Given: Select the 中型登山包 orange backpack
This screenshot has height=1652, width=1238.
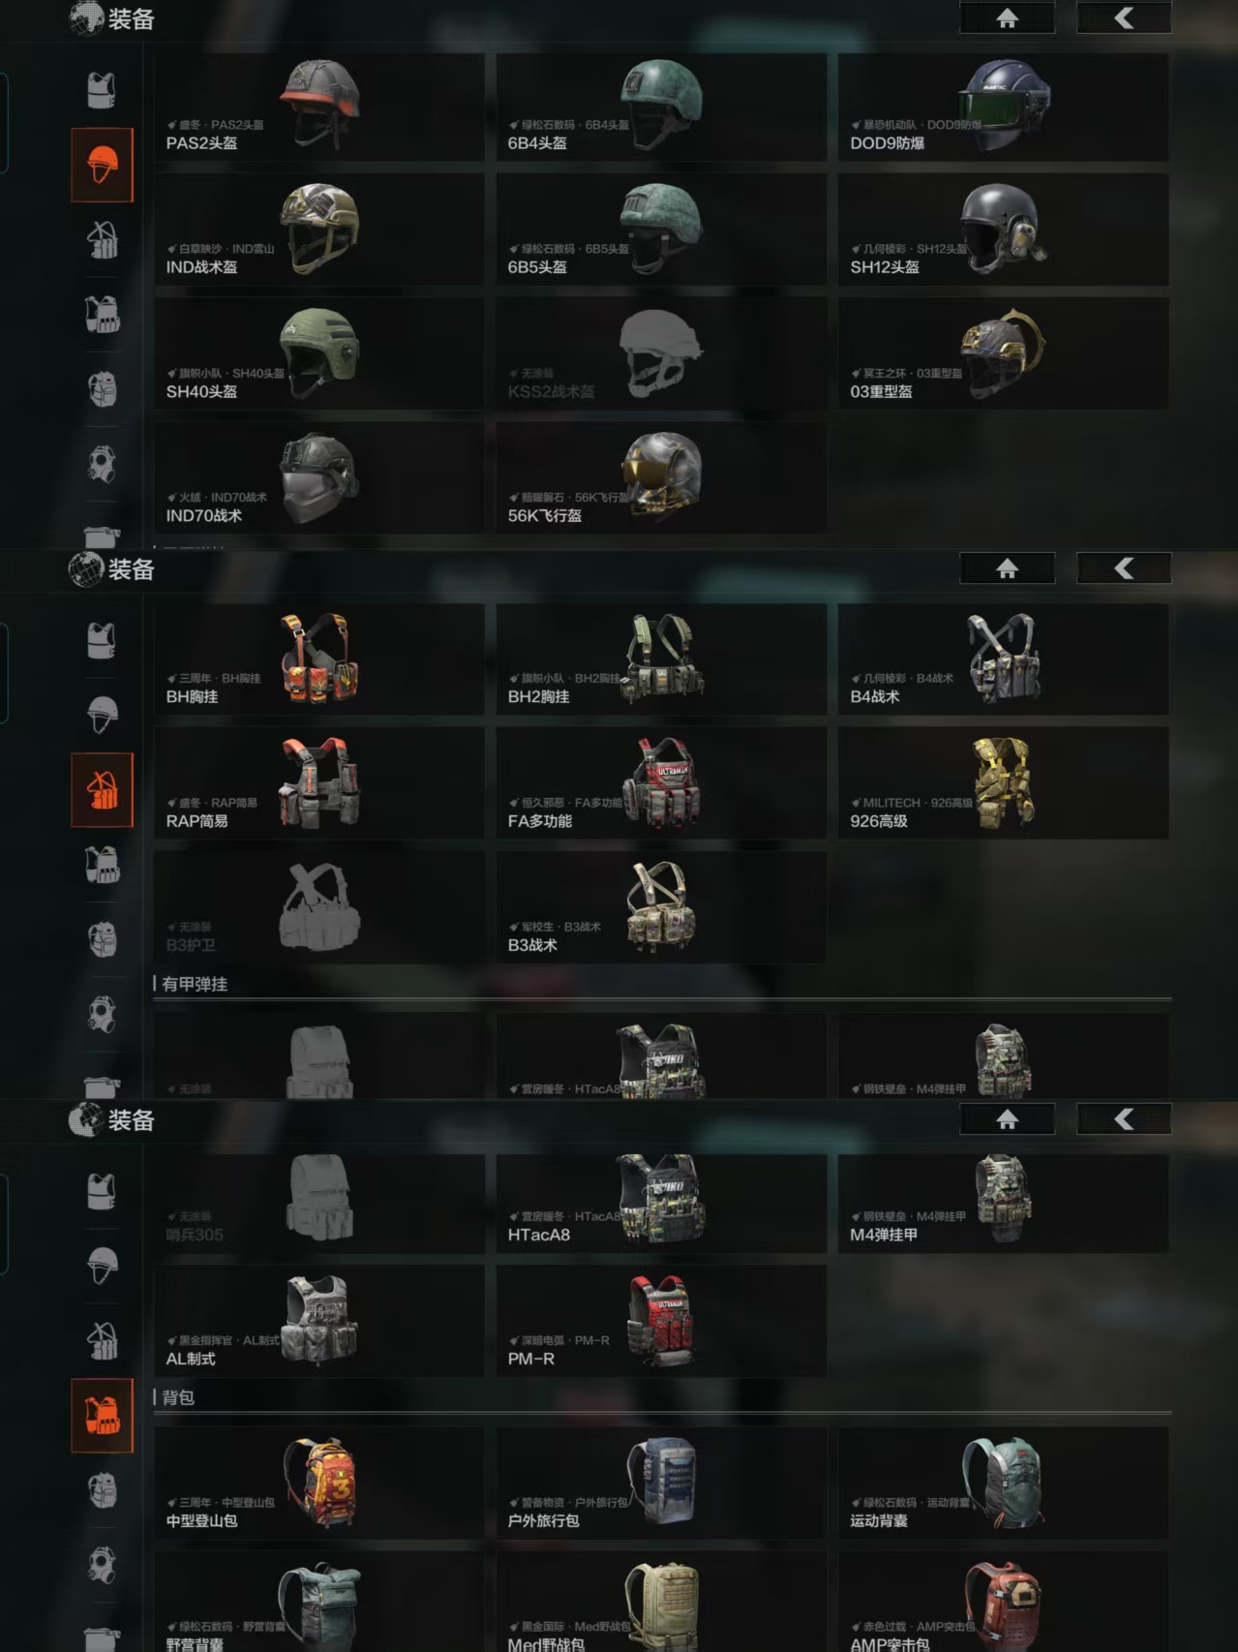Looking at the screenshot, I should 319,1483.
